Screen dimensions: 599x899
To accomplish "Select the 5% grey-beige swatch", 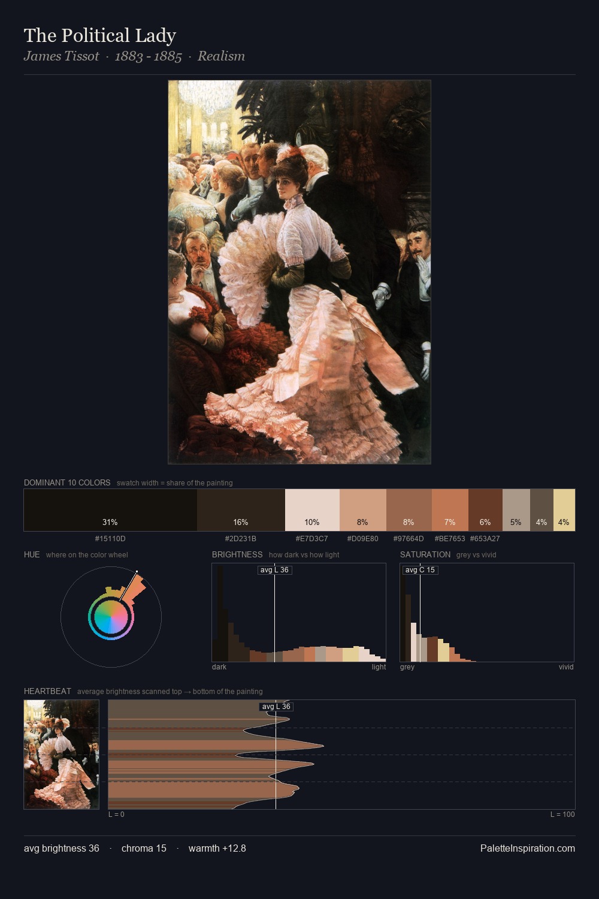I will 516,510.
